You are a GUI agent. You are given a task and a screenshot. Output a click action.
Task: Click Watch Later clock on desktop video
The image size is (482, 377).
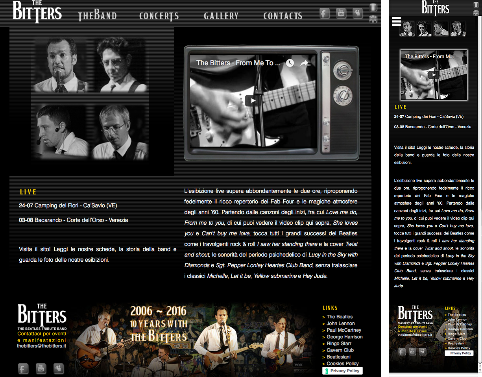coord(290,63)
